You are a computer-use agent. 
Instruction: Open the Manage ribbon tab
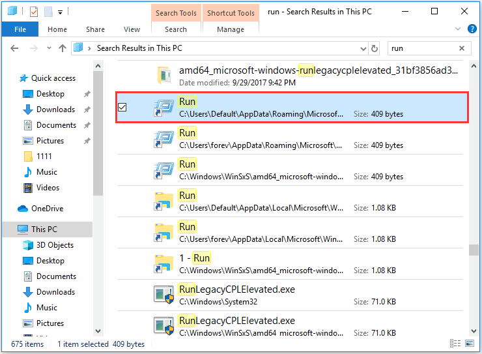[x=231, y=29]
